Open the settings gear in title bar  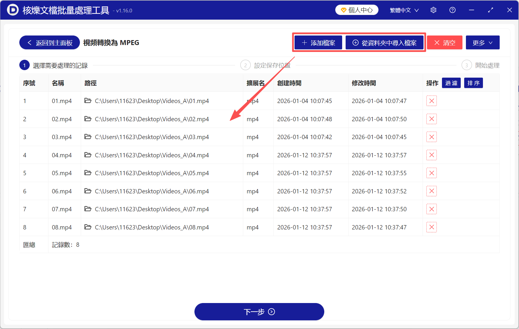click(433, 10)
